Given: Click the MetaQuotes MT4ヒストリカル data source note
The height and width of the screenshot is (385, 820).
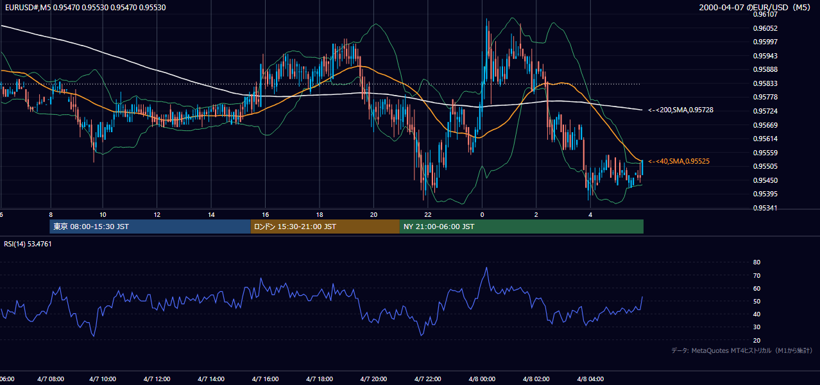Looking at the screenshot, I should 742,350.
